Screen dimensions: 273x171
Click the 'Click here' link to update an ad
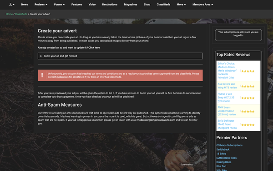(94, 47)
